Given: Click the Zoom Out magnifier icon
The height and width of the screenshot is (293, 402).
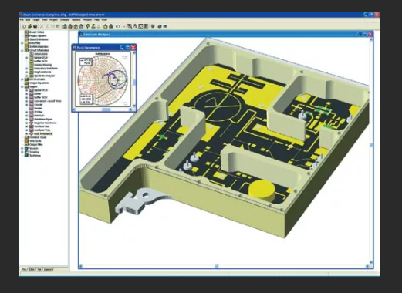Looking at the screenshot, I should [x=135, y=26].
